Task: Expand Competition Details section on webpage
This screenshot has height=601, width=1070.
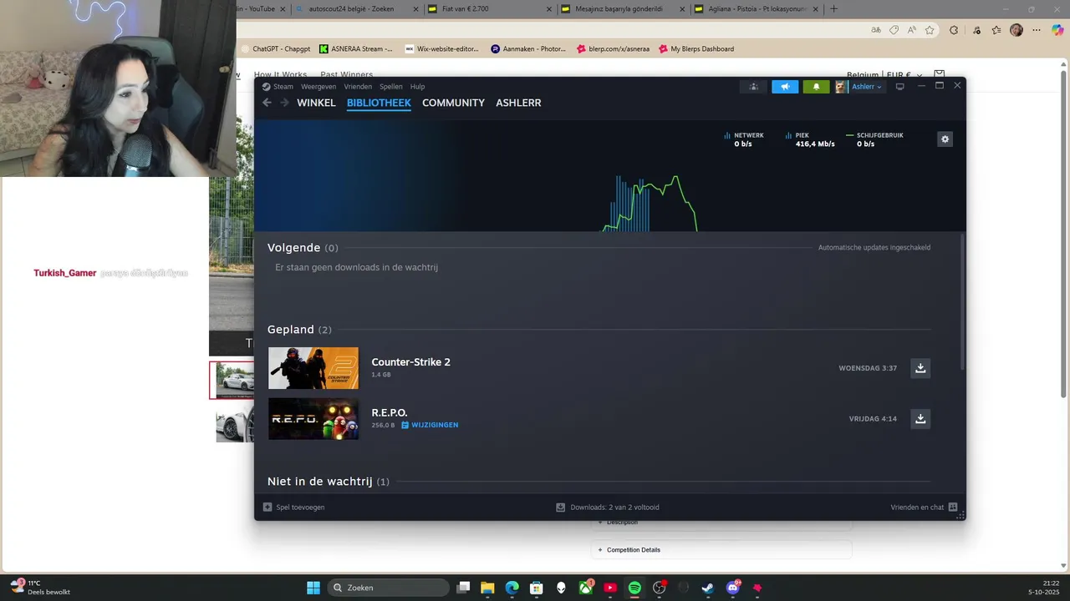Action: [x=721, y=550]
